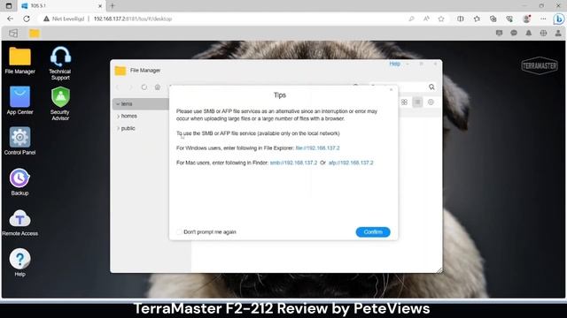Collapse the terra tree node
The height and width of the screenshot is (318, 567).
[118, 104]
